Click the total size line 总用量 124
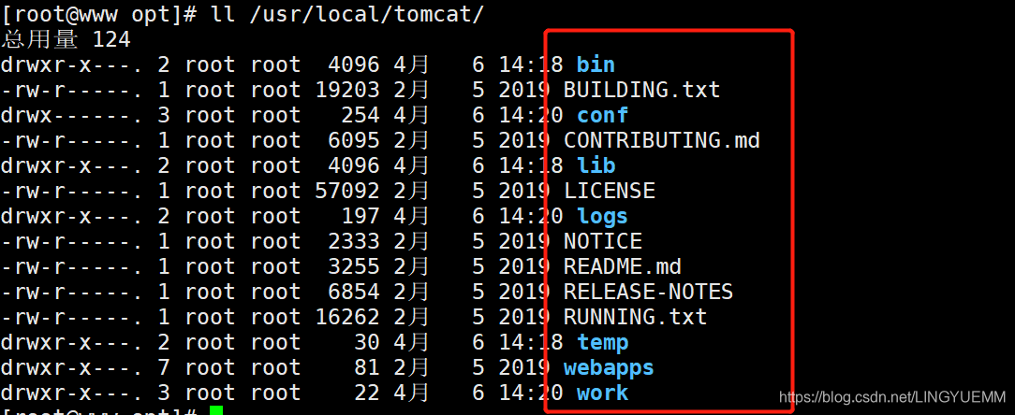This screenshot has width=1015, height=415. tap(66, 39)
